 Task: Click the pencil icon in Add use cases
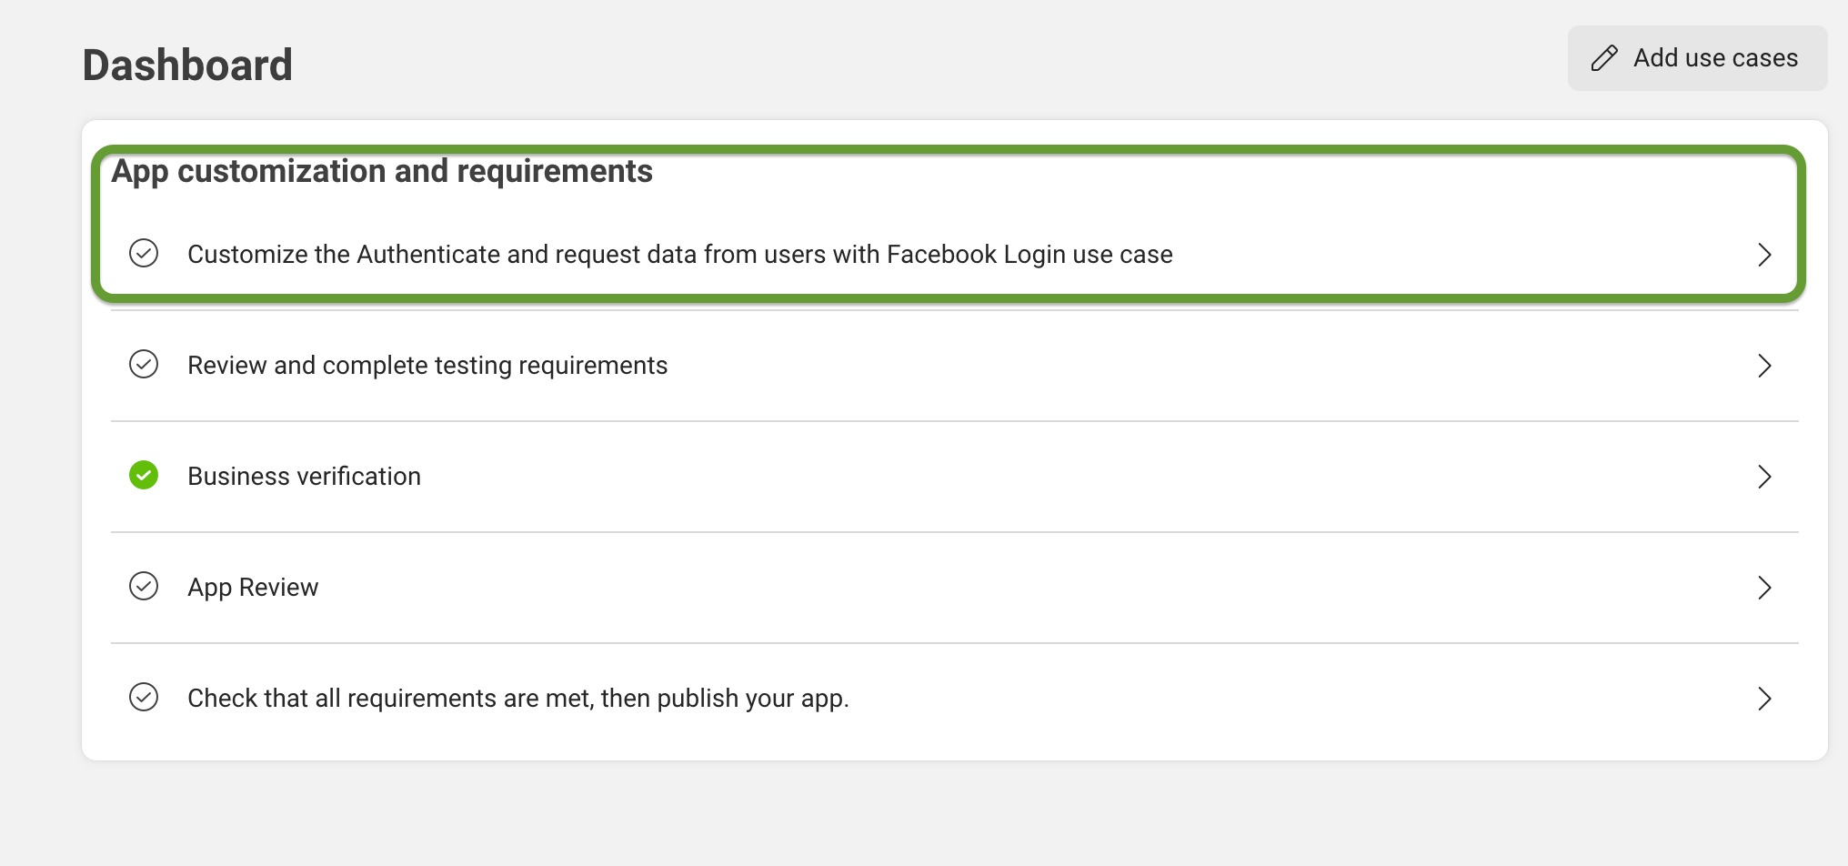[1604, 58]
